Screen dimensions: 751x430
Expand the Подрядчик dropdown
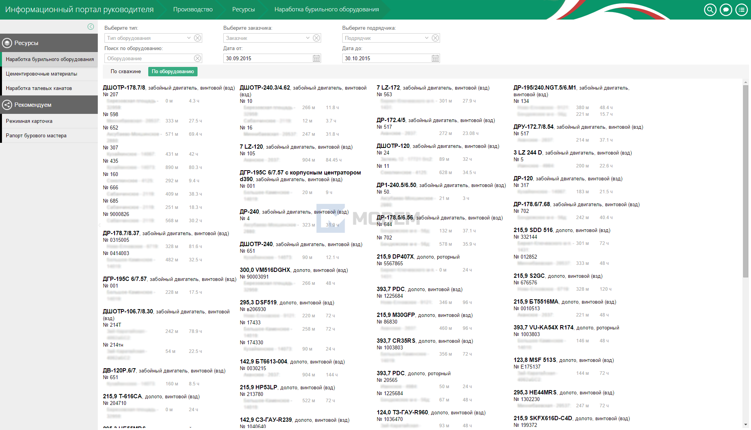[427, 38]
